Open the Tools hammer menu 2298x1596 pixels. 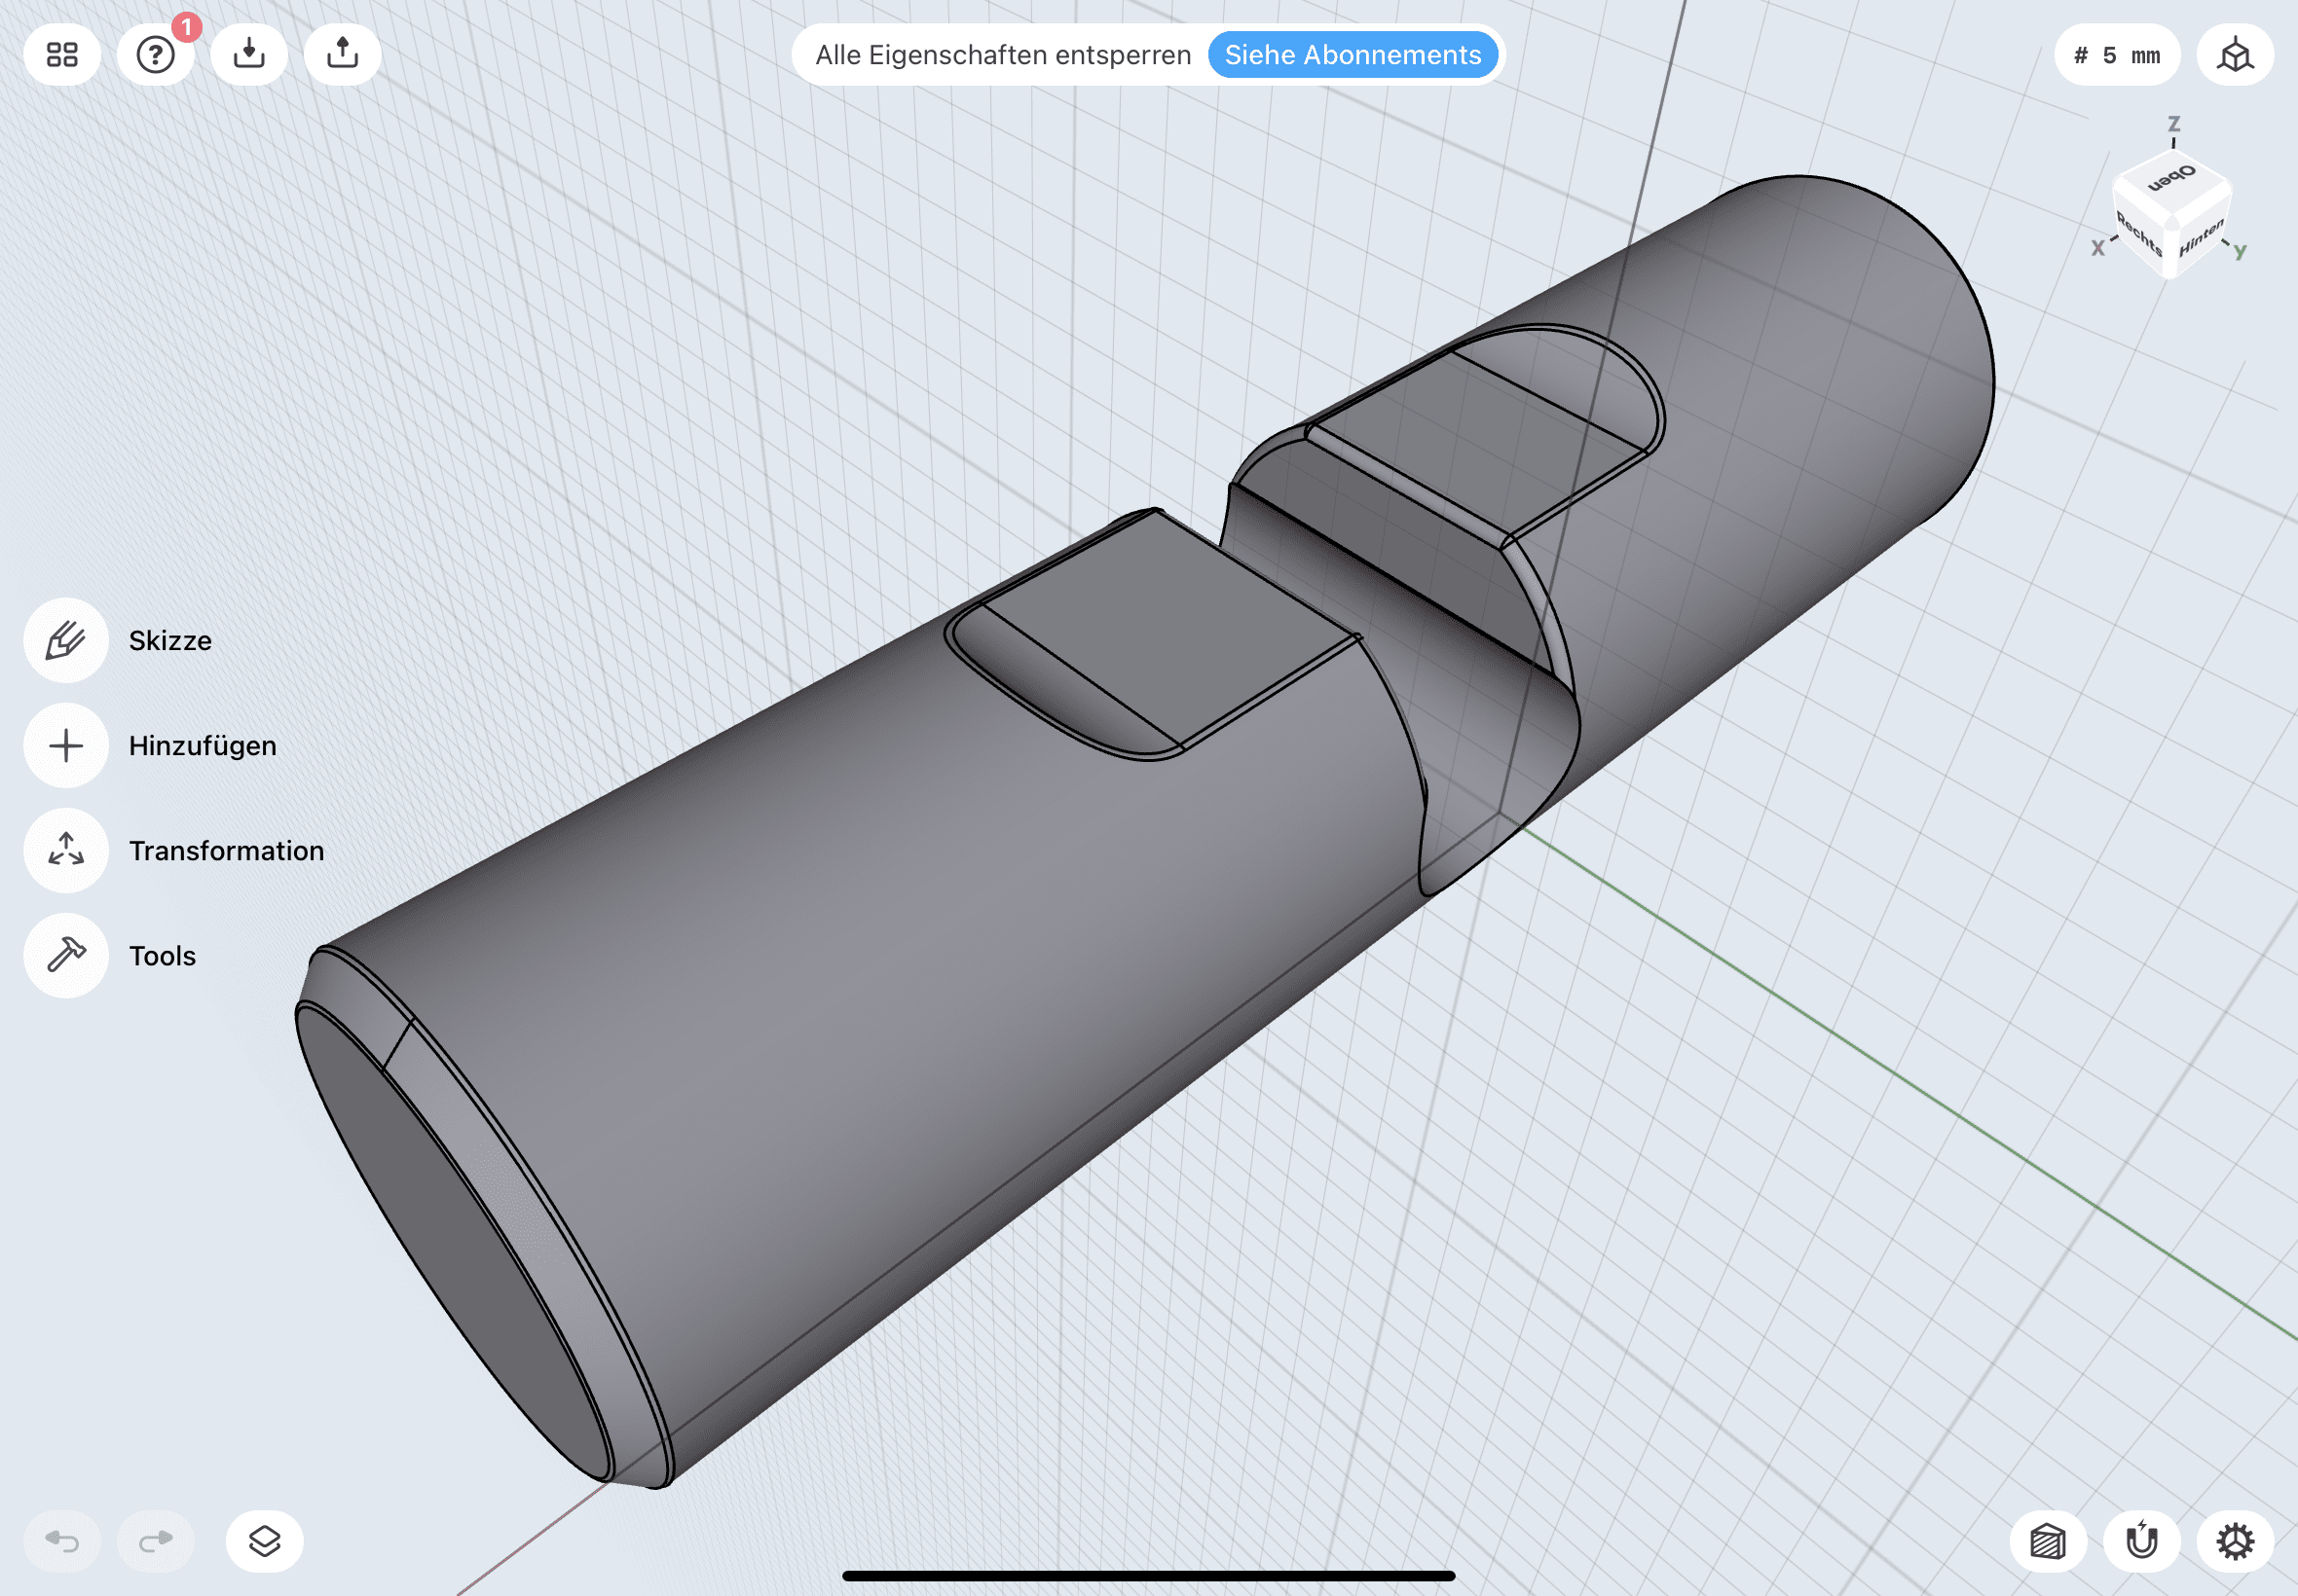[x=66, y=956]
